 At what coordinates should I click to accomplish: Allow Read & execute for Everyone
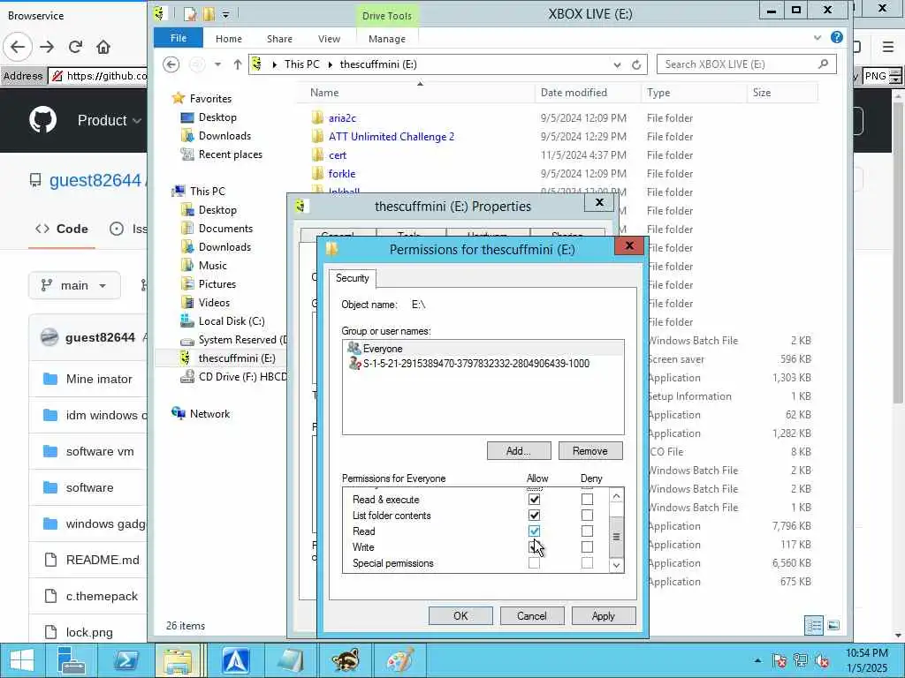click(535, 500)
